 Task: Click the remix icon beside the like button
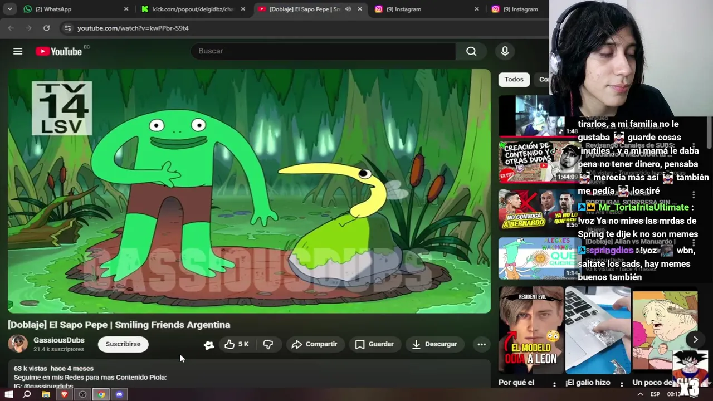click(209, 345)
